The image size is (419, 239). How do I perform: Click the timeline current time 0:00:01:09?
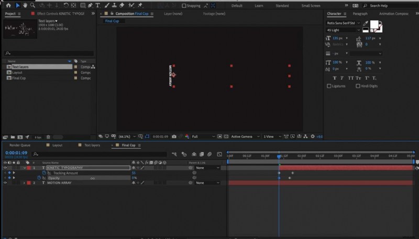pyautogui.click(x=16, y=153)
